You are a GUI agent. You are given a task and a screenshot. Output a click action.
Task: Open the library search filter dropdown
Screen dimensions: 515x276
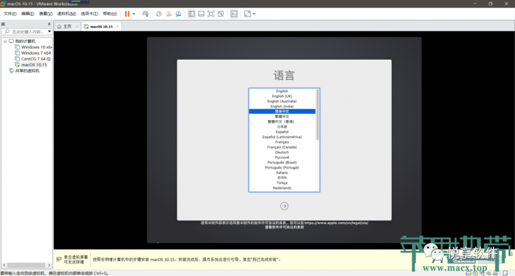click(49, 31)
